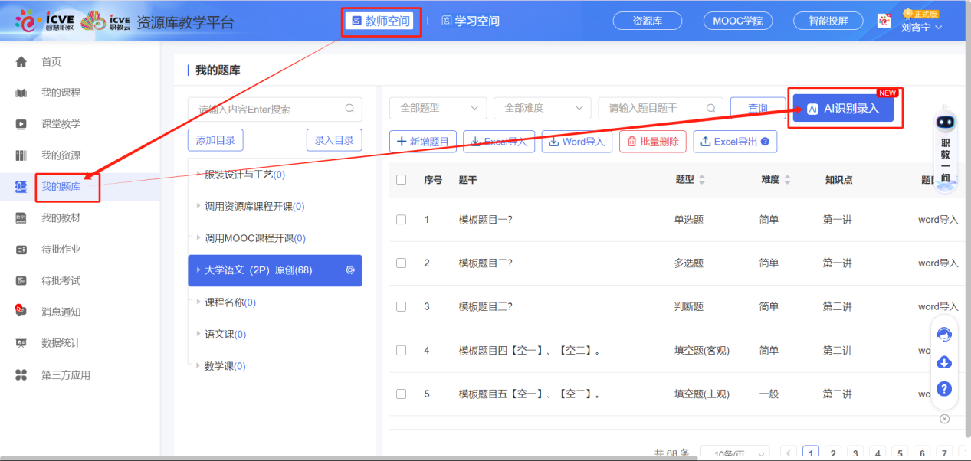Click the floating download icon
971x461 pixels.
(x=943, y=361)
